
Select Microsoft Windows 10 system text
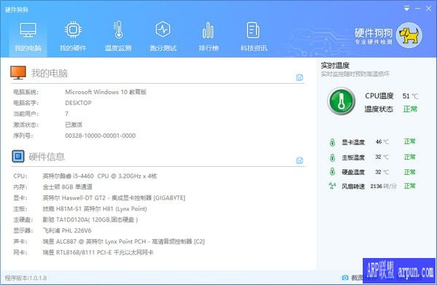click(x=106, y=92)
